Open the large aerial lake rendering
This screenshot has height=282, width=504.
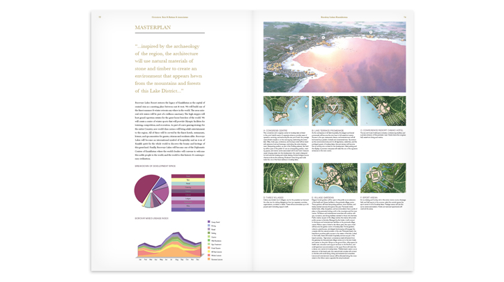pyautogui.click(x=335, y=57)
